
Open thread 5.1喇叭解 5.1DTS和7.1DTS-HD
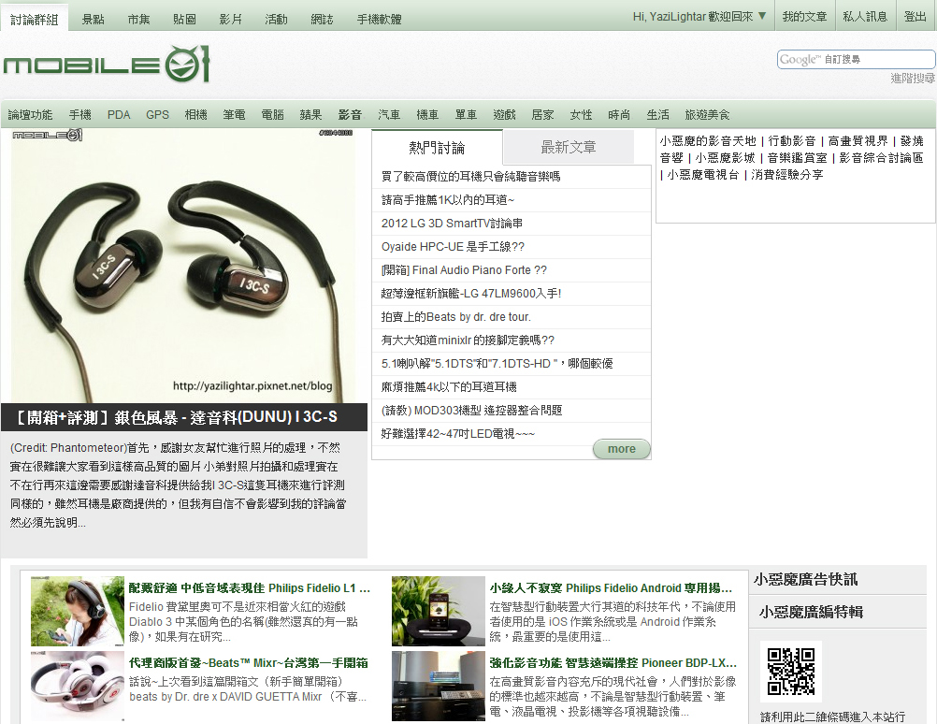[497, 363]
